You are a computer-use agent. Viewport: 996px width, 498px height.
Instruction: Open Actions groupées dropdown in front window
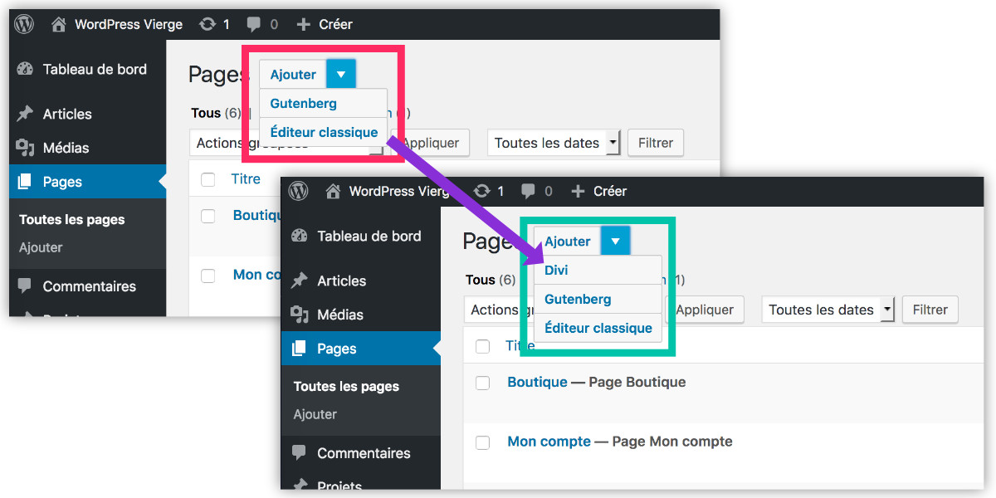click(x=562, y=310)
